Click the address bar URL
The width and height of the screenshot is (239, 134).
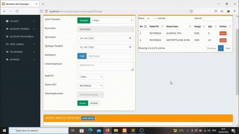pyautogui.click(x=76, y=12)
